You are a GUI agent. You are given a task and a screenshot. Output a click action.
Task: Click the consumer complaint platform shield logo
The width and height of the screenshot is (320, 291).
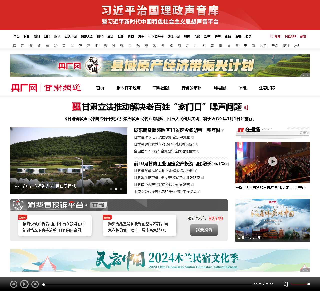pos(18,205)
